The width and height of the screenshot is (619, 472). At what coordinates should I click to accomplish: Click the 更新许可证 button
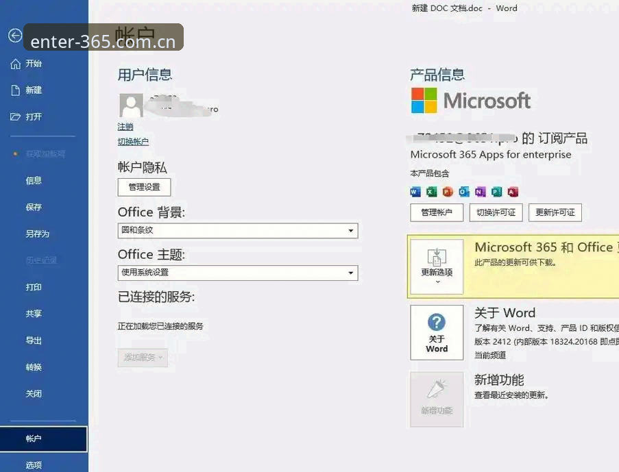pos(555,213)
